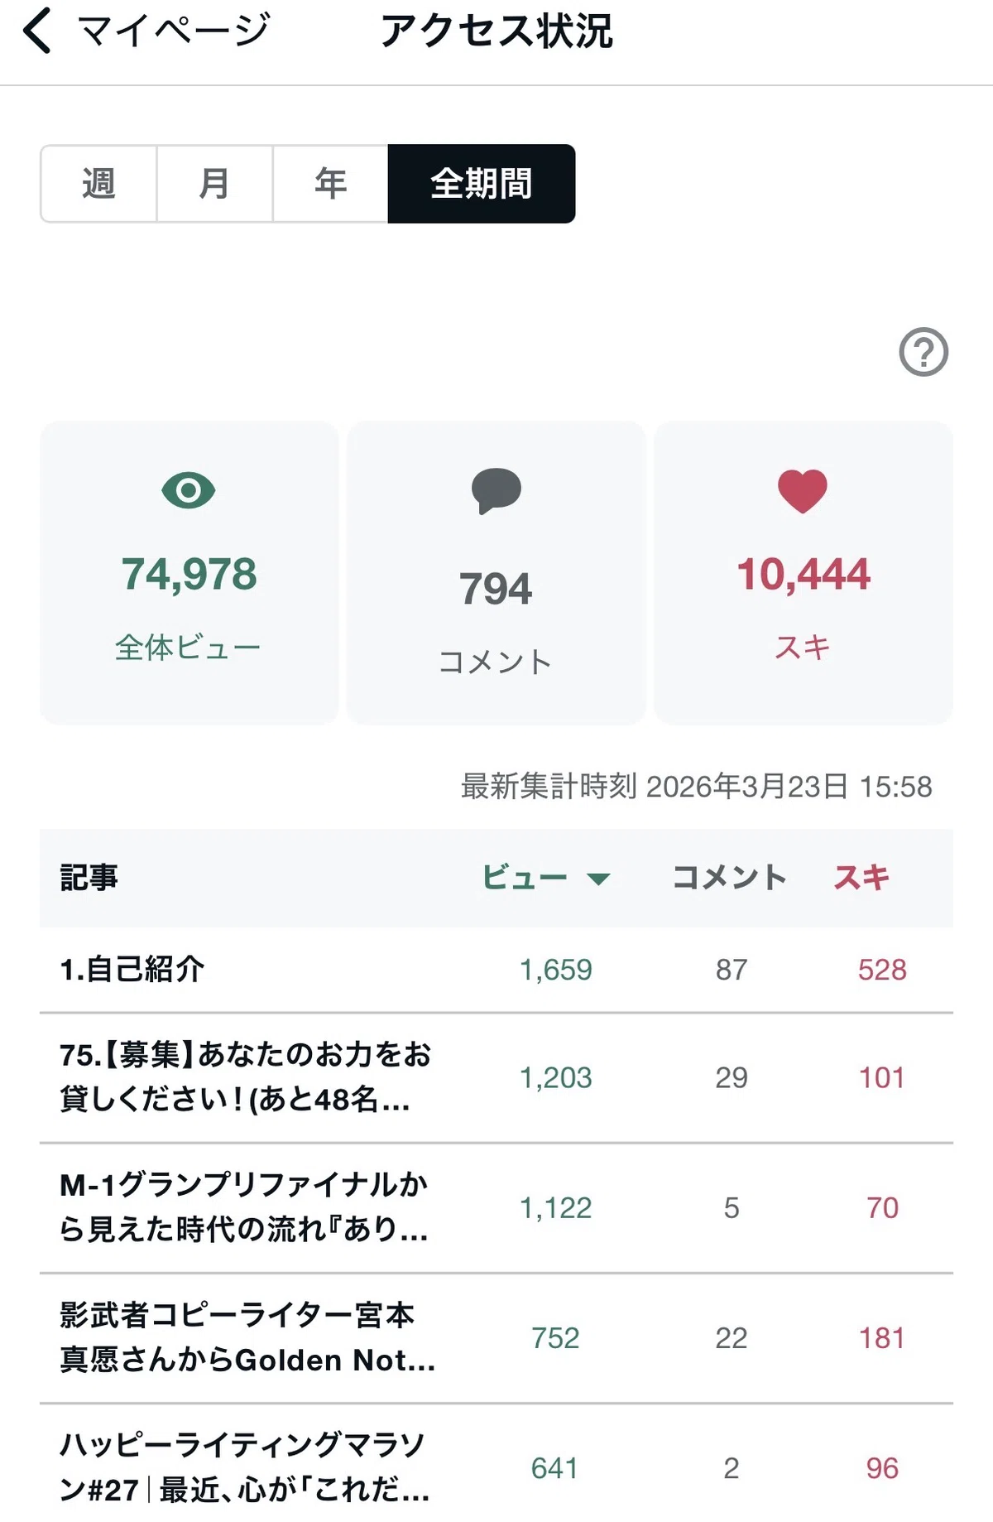Tap the 74,978 全体ビュー card
This screenshot has height=1522, width=993.
click(189, 573)
